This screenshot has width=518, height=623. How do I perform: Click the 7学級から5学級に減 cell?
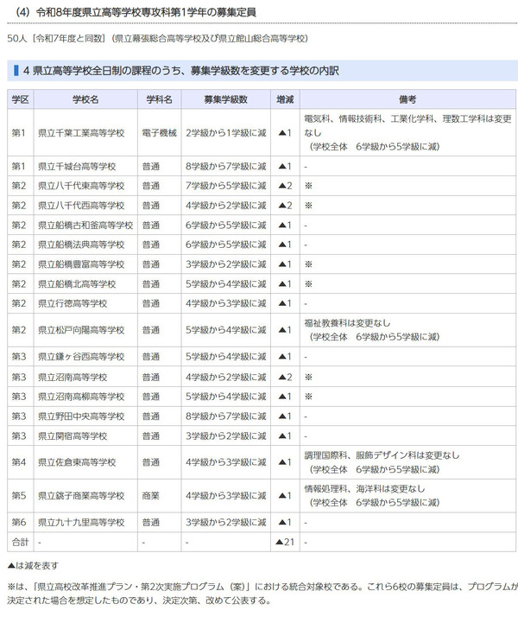pyautogui.click(x=226, y=186)
